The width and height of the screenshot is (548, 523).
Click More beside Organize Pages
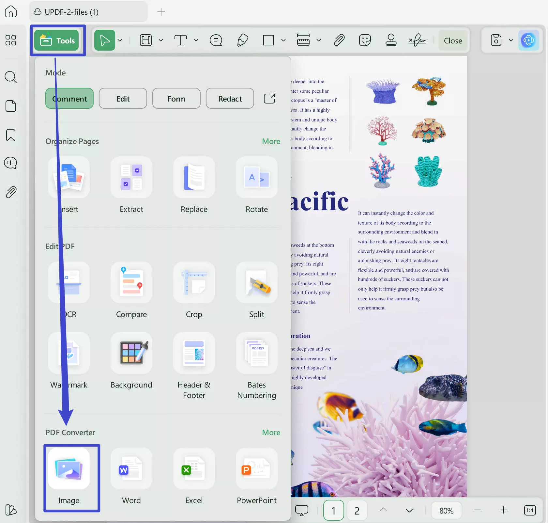[271, 141]
